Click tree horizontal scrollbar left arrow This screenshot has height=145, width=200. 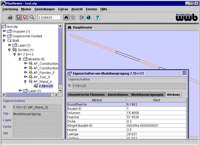pyautogui.click(x=4, y=95)
